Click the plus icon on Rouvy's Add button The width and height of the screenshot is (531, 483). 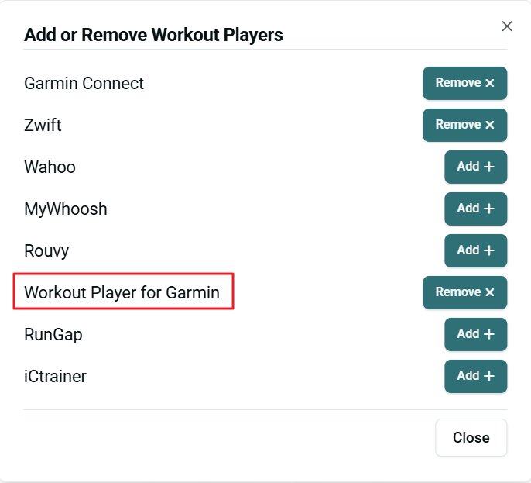point(488,250)
